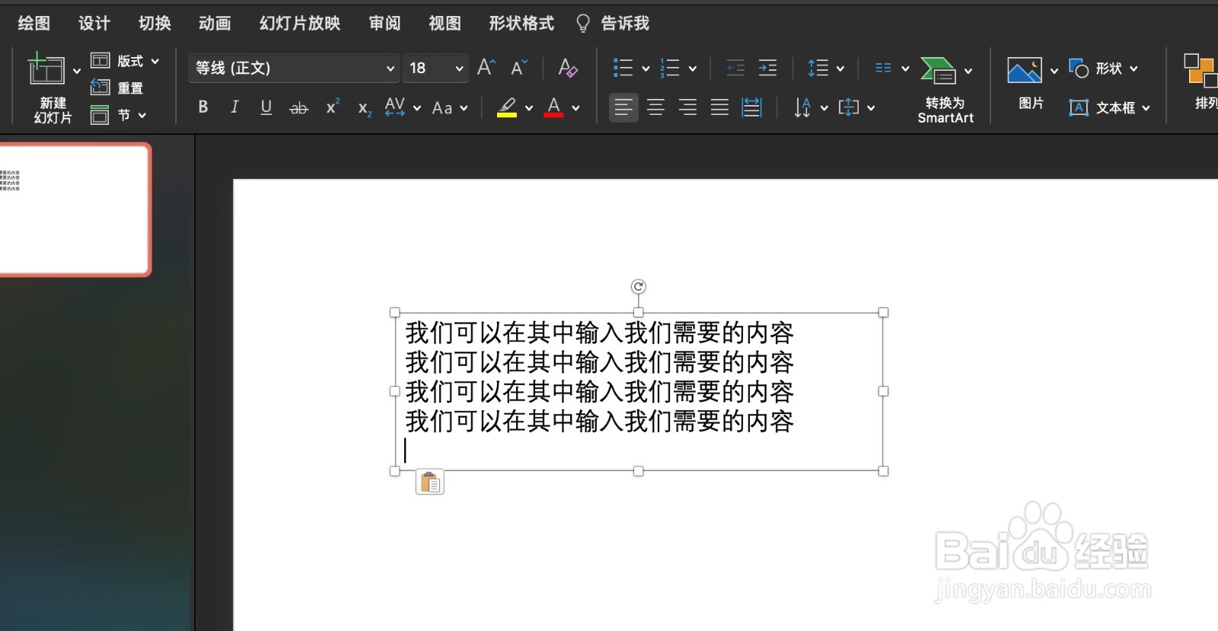The width and height of the screenshot is (1218, 631).
Task: Toggle strikethrough formatting
Action: point(298,108)
